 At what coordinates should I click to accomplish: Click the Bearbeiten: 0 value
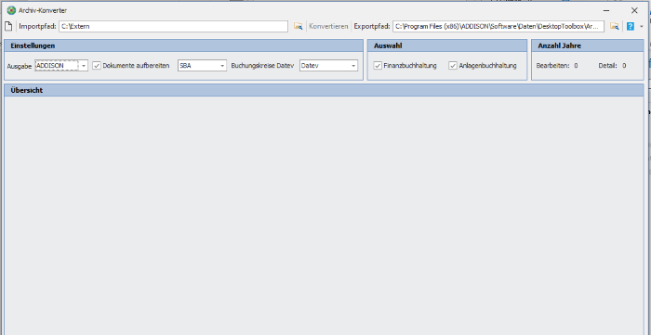(576, 66)
